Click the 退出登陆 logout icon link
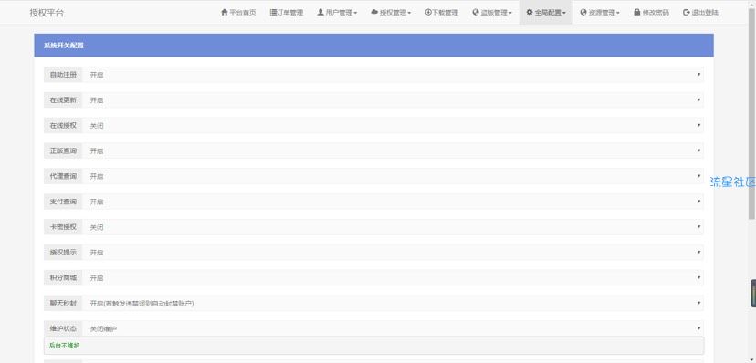Image resolution: width=756 pixels, height=363 pixels. coord(700,13)
